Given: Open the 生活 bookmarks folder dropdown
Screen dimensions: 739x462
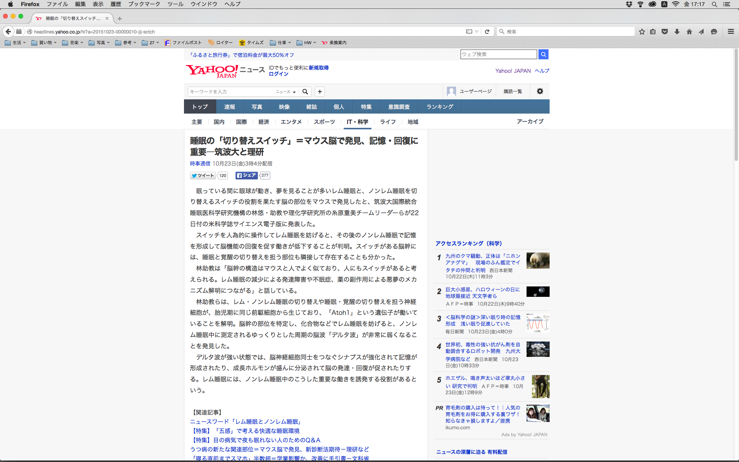Looking at the screenshot, I should tap(15, 43).
